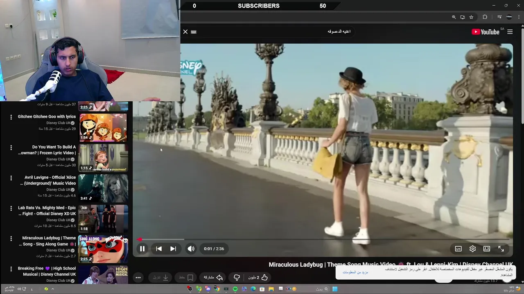Enter fullscreen video mode
This screenshot has width=524, height=294.
tap(501, 249)
